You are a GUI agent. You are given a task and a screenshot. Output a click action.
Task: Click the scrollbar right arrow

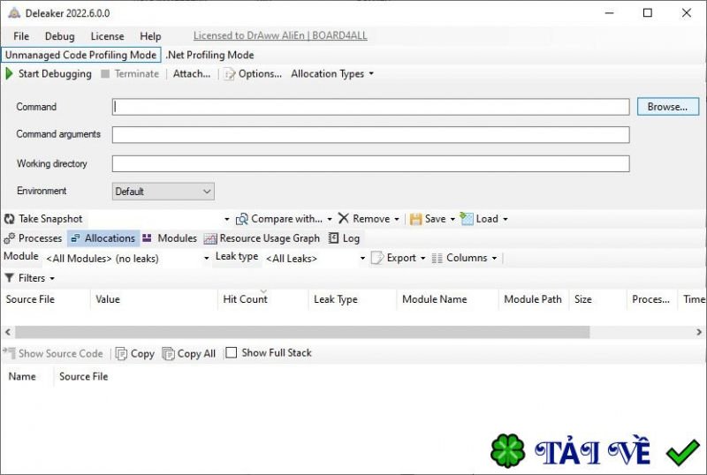pyautogui.click(x=699, y=332)
